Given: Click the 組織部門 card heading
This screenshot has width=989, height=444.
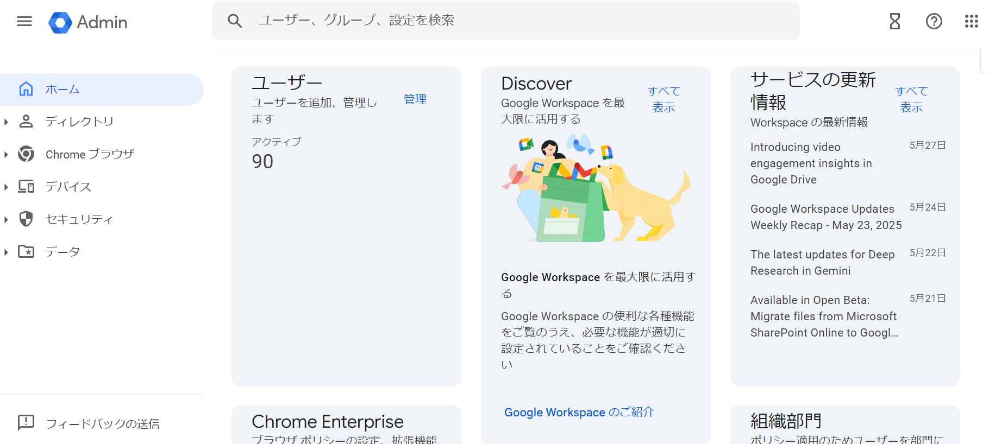Looking at the screenshot, I should tap(786, 421).
